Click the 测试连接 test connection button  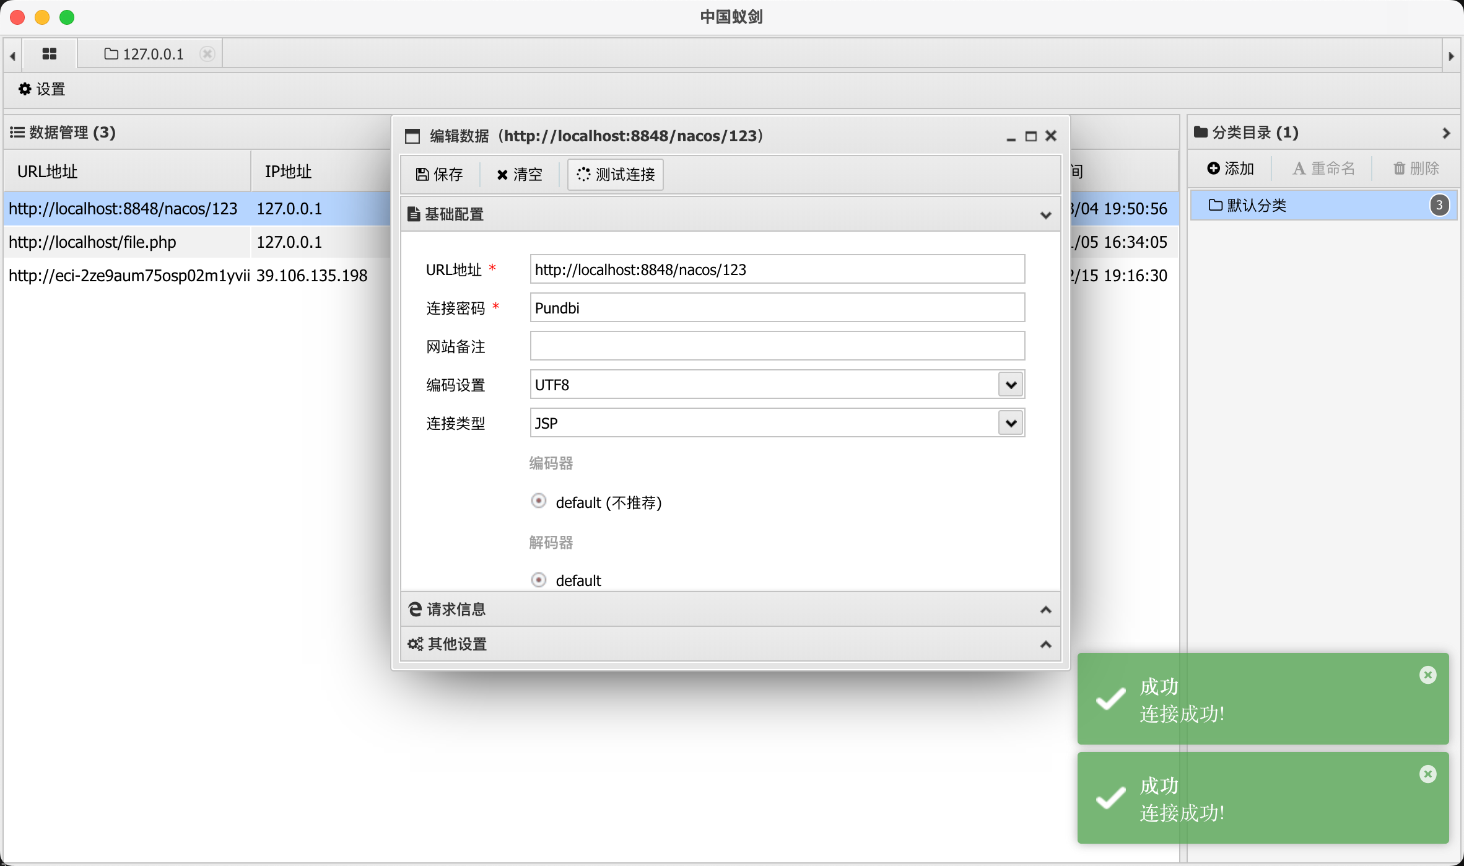(616, 175)
